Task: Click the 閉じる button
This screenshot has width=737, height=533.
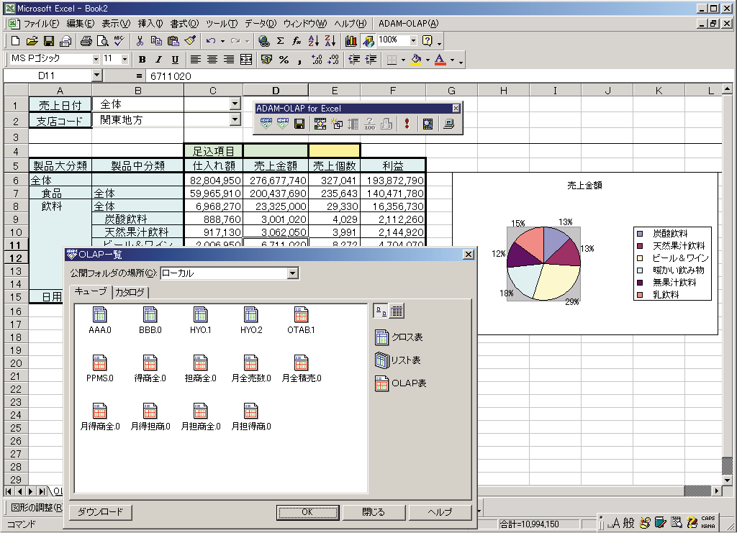Action: [x=374, y=512]
